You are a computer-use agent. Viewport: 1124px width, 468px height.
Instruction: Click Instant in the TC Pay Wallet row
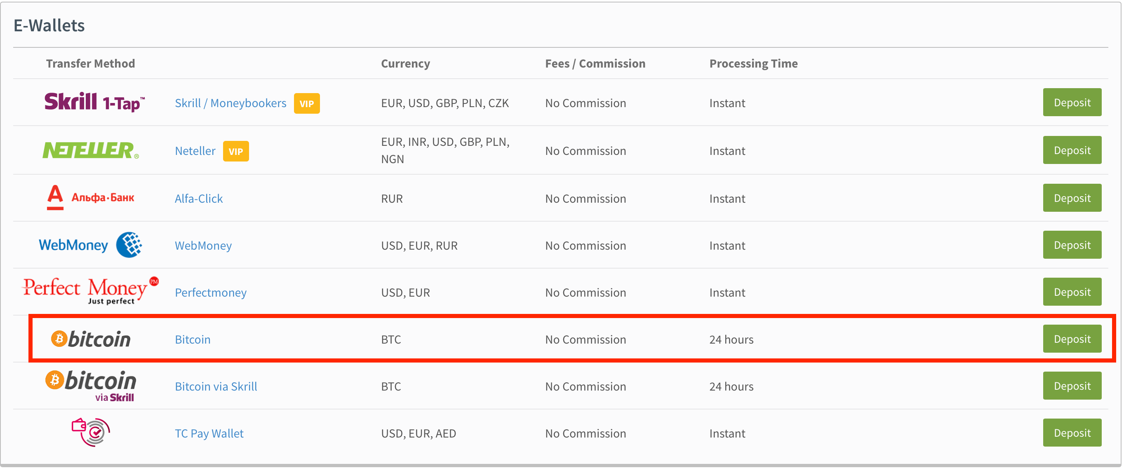[x=727, y=433]
